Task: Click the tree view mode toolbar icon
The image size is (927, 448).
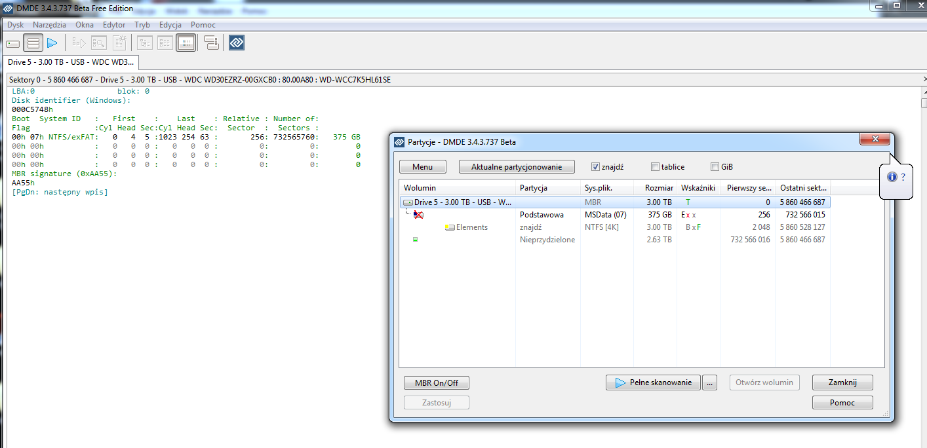Action: [x=144, y=43]
